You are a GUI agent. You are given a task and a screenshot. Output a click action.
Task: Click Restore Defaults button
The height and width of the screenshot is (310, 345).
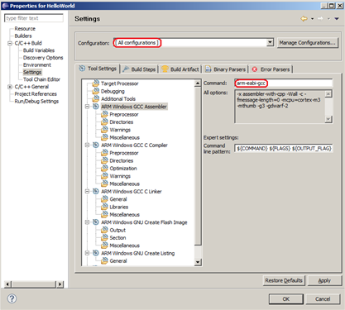tap(284, 280)
